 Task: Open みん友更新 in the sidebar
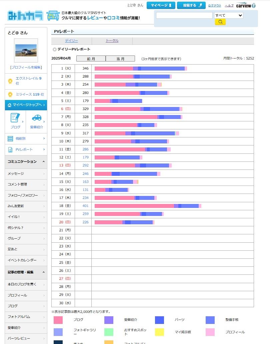tap(26, 206)
